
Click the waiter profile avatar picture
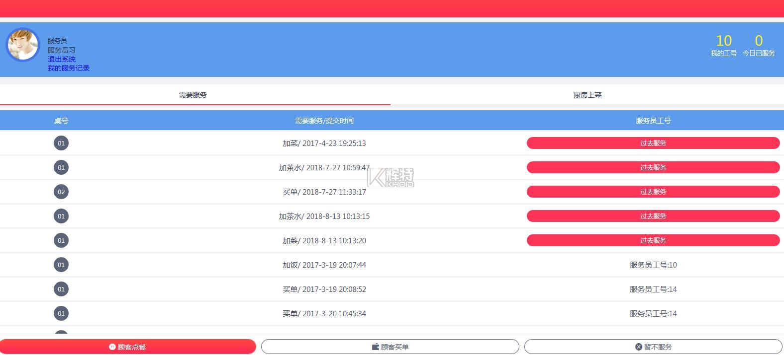point(23,45)
